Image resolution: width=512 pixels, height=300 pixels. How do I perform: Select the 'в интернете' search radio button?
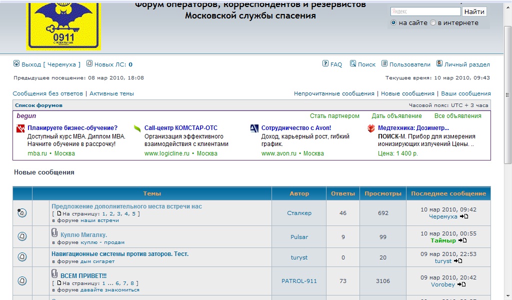[x=433, y=23]
